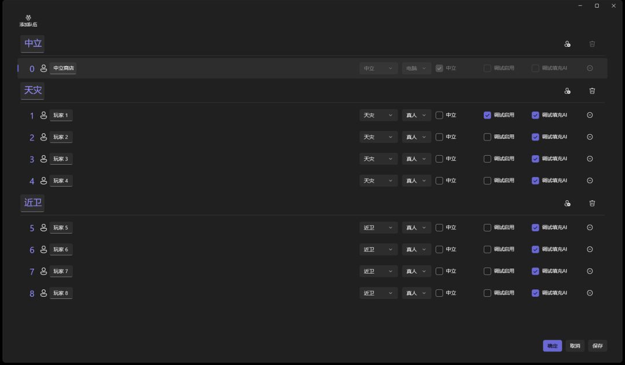Remove 玩家 6 using the minus icon

click(x=590, y=249)
